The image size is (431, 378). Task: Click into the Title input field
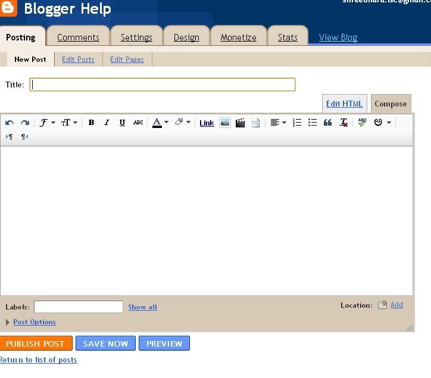pos(163,85)
